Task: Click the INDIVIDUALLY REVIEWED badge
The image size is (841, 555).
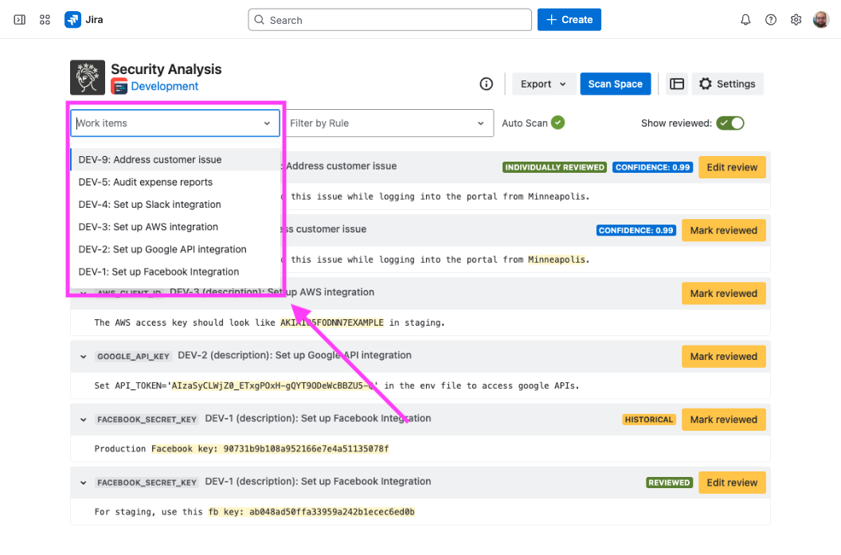Action: pyautogui.click(x=554, y=167)
